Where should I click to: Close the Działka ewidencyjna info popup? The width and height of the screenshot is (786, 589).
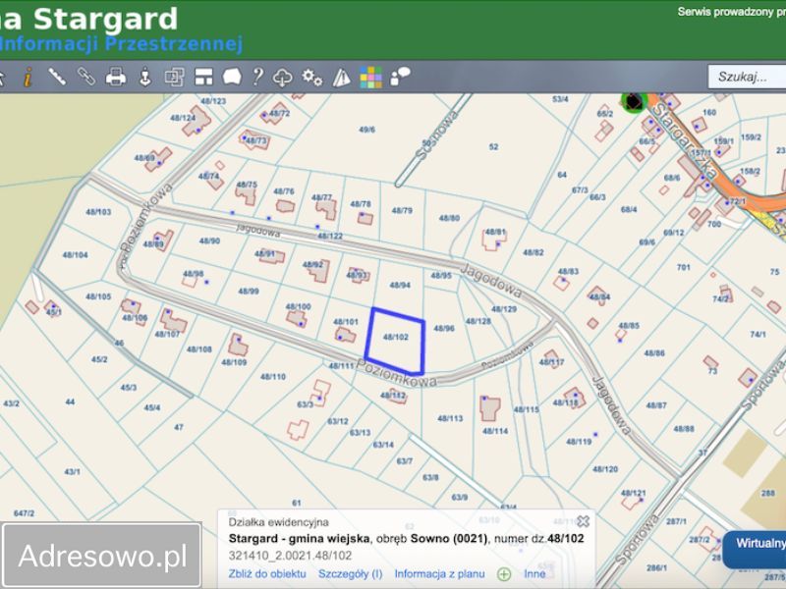pos(583,521)
